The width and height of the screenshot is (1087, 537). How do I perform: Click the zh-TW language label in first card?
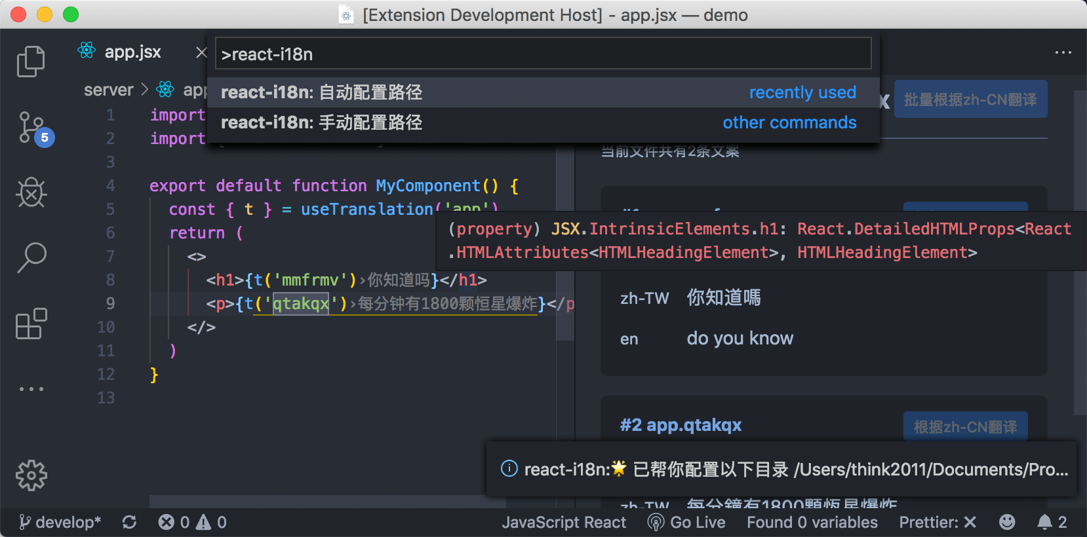[644, 299]
